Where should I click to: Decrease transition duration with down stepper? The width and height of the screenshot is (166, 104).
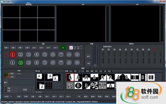tap(81, 49)
